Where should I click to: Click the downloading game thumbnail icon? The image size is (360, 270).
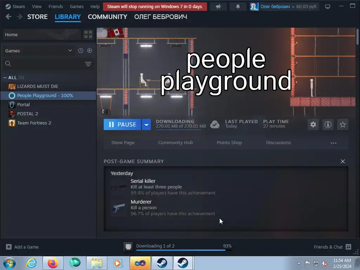tap(128, 247)
